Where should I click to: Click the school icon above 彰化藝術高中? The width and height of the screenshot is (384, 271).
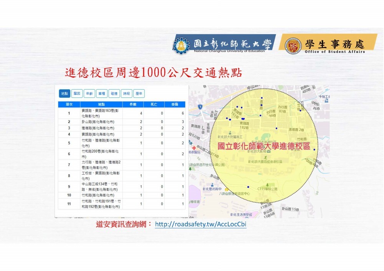(x=212, y=185)
